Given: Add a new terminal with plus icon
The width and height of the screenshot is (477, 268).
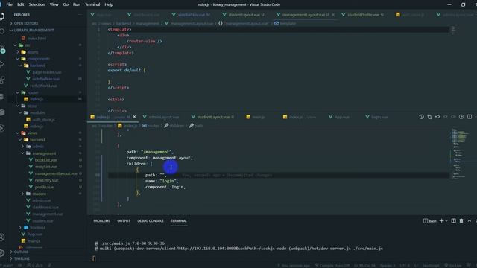Looking at the screenshot, I should (x=441, y=221).
